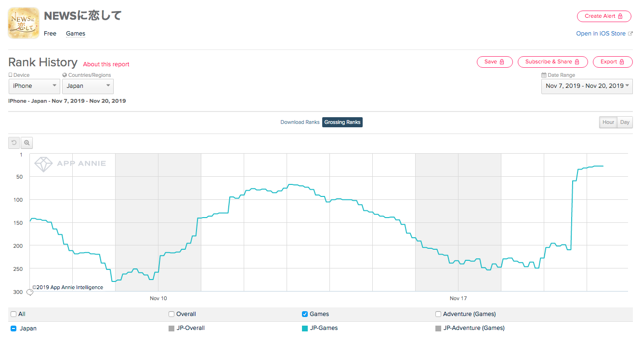Click the Free price label

50,34
